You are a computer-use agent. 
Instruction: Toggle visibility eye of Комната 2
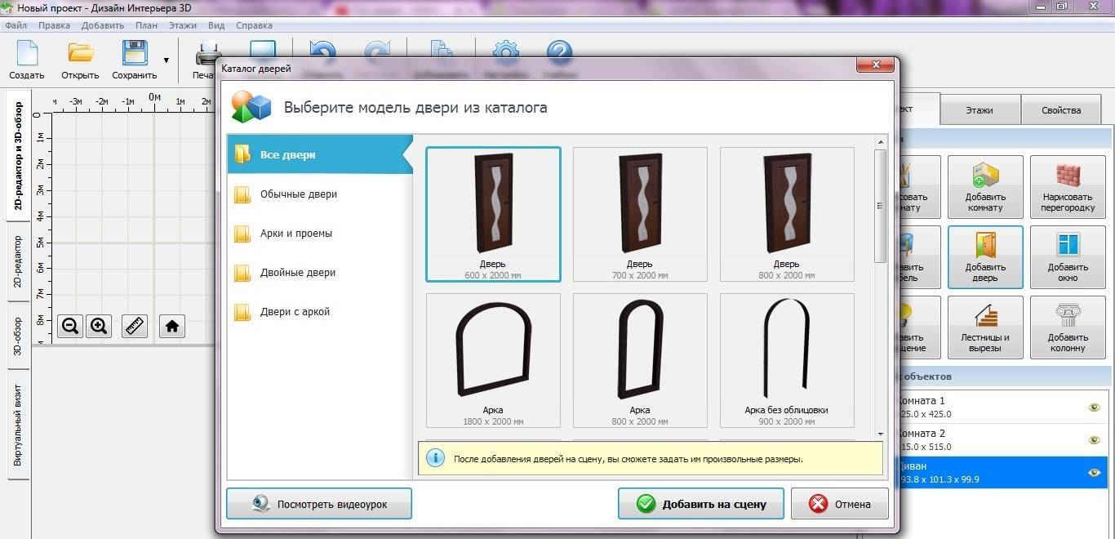(x=1095, y=440)
